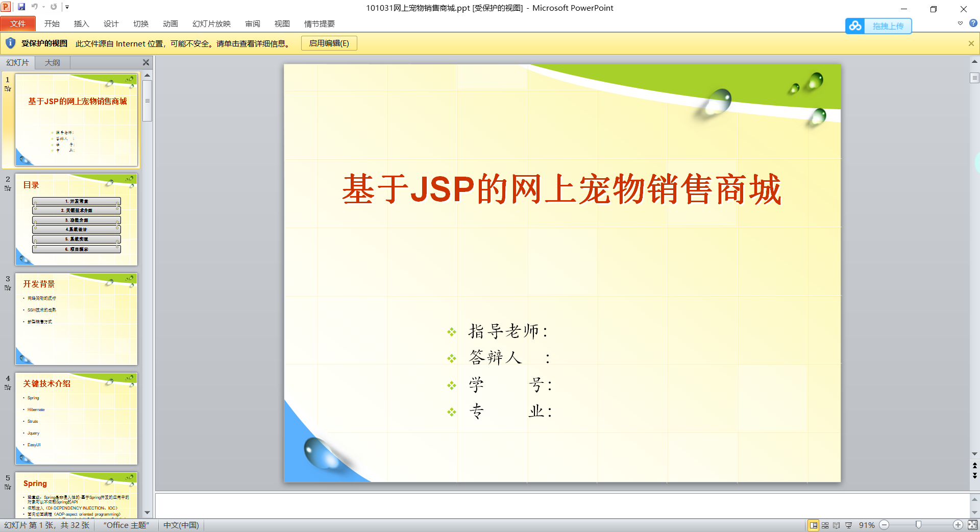The width and height of the screenshot is (980, 532).
Task: Select slide 2 thumbnail 目录
Action: 77,220
